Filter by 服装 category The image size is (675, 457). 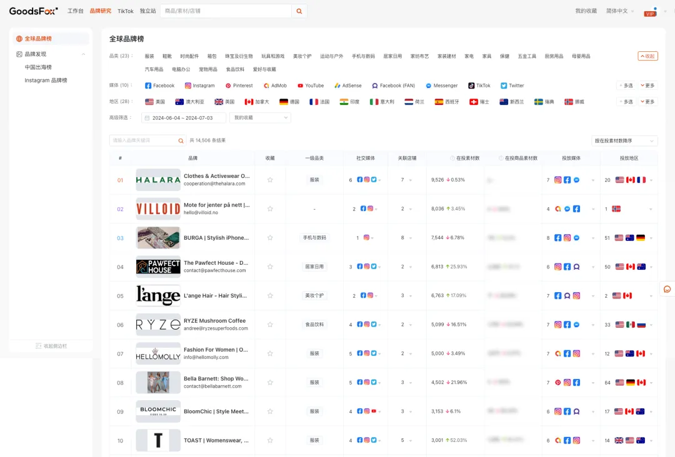(x=149, y=56)
